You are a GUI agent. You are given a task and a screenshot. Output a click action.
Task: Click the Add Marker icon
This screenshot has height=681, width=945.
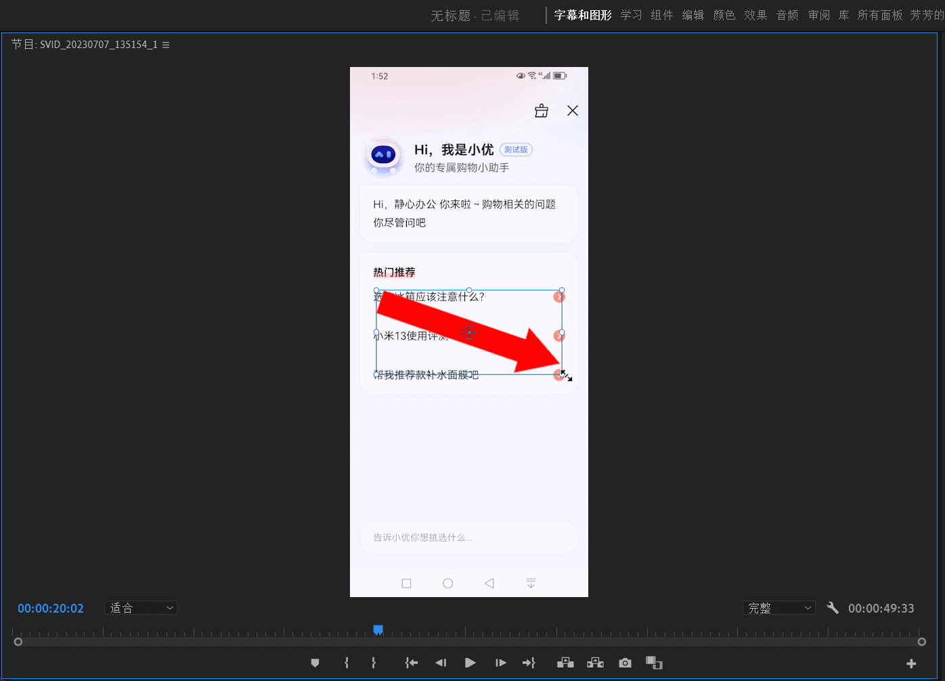point(314,663)
